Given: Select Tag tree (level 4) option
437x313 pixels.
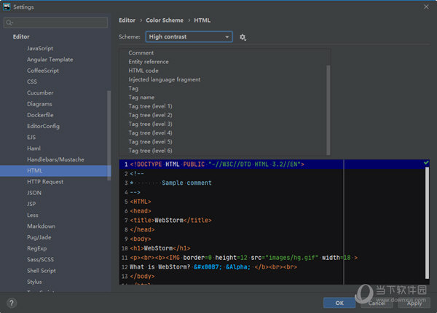Looking at the screenshot, I should coord(150,133).
